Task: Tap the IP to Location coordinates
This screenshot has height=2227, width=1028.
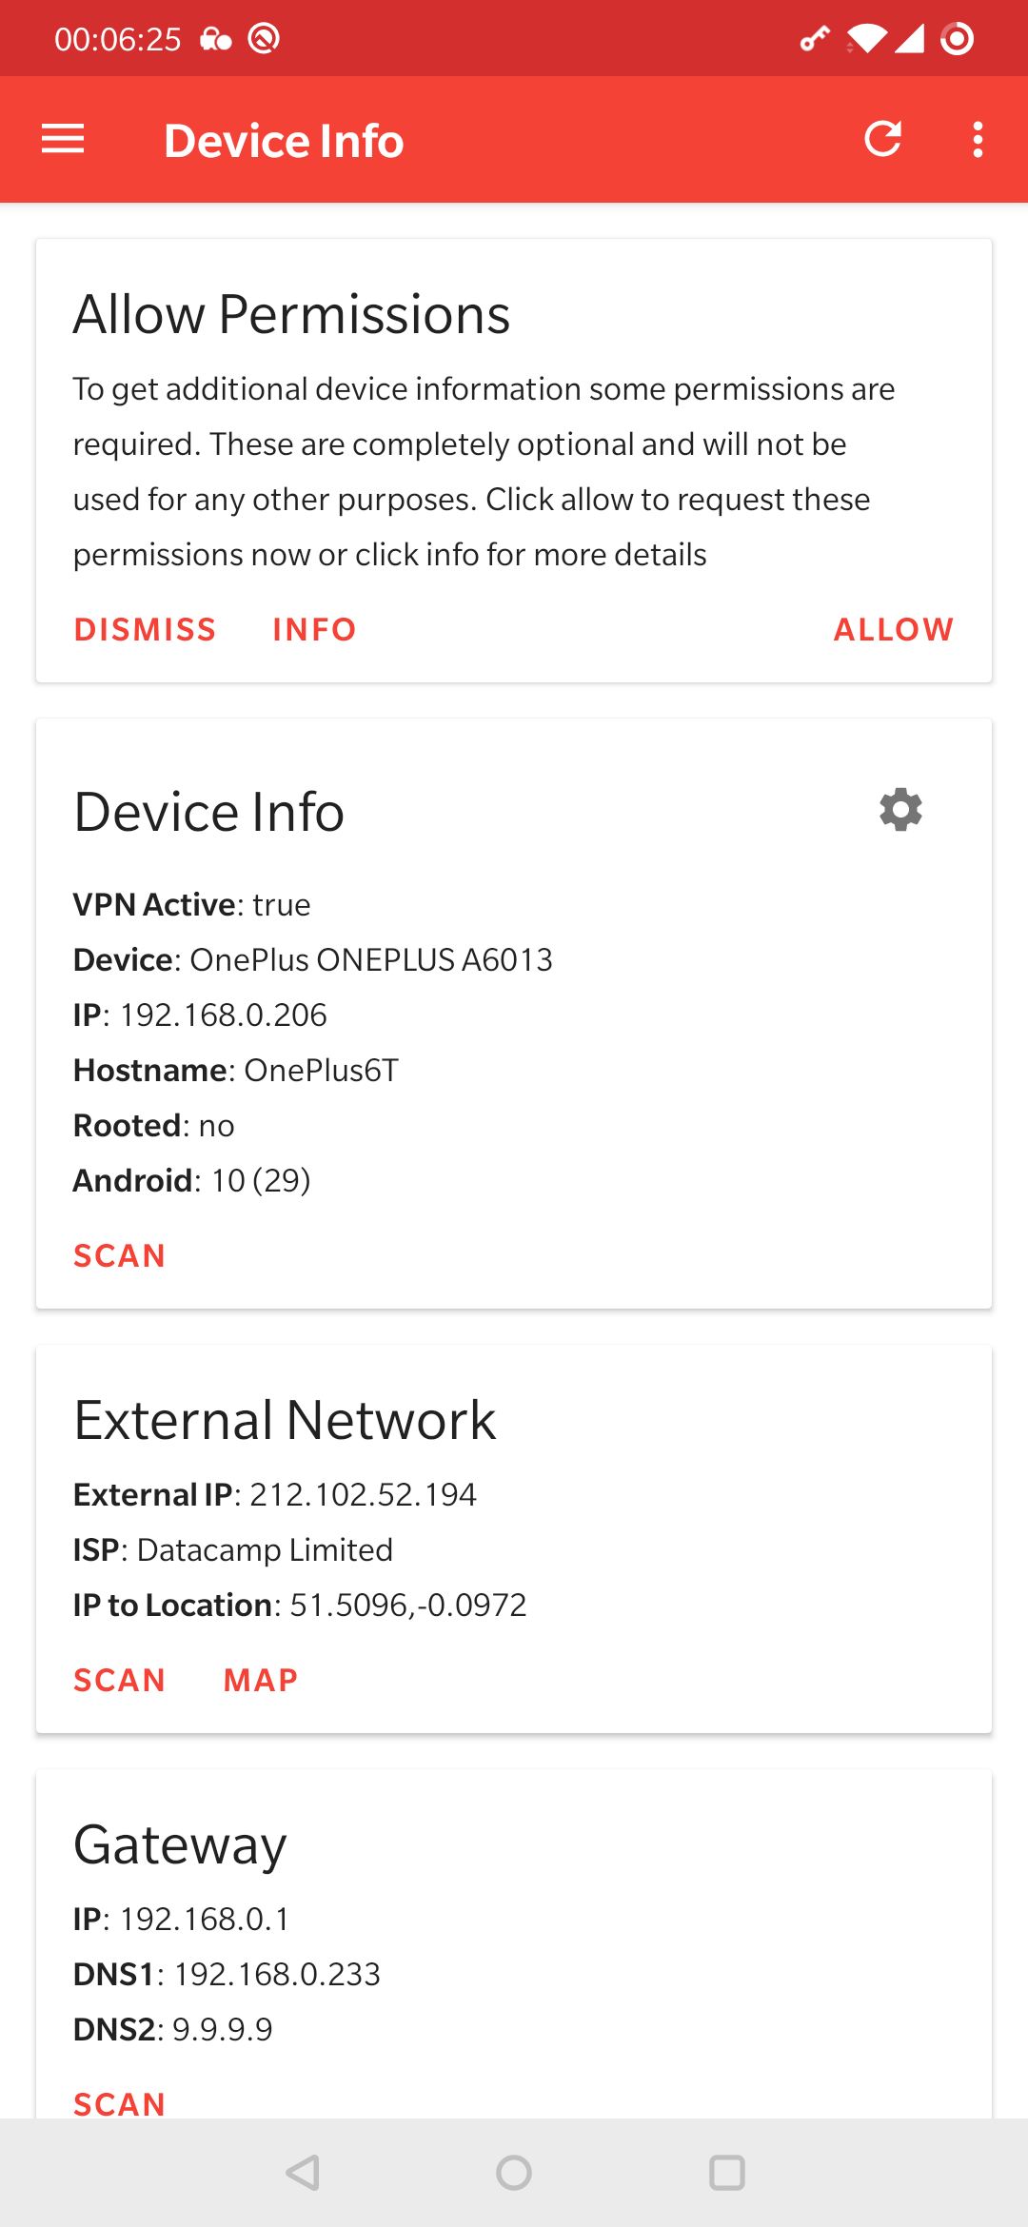Action: (407, 1606)
